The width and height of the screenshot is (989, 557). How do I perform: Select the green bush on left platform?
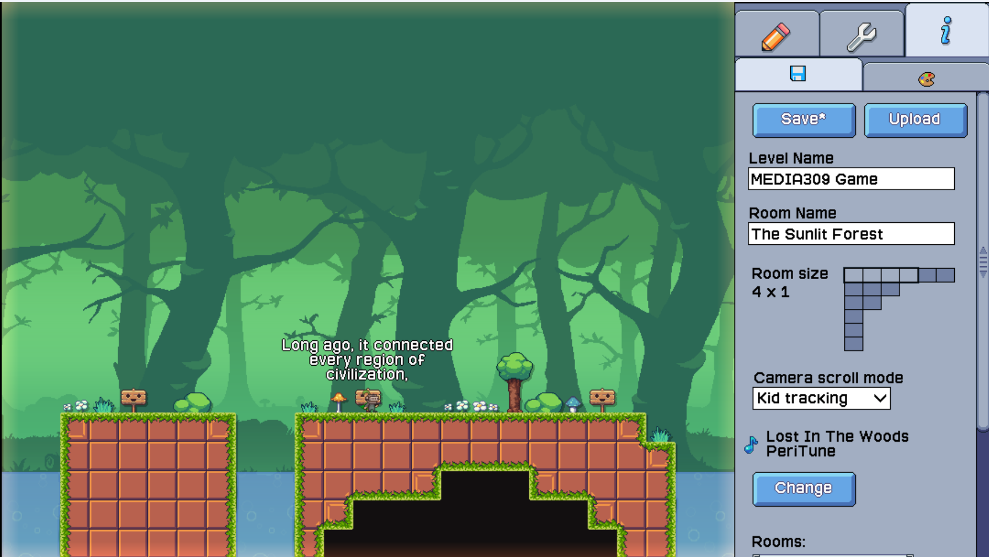click(x=193, y=403)
